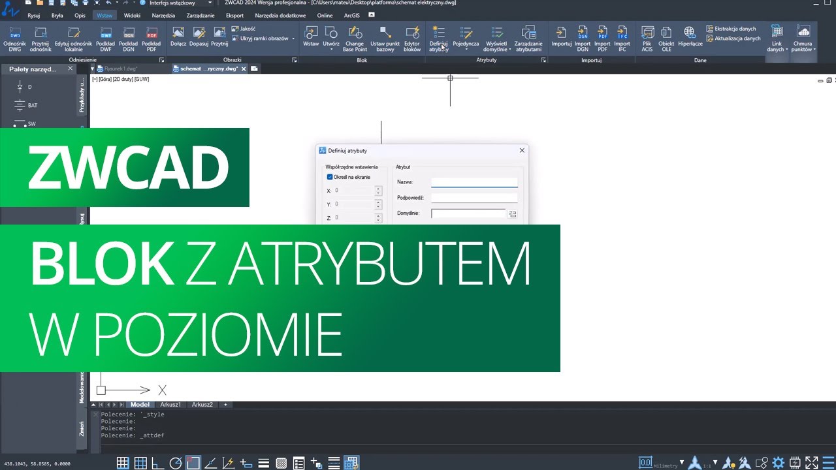836x470 pixels.
Task: Click the Jakość image option
Action: click(244, 29)
